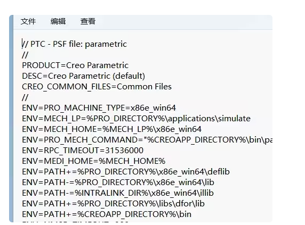The width and height of the screenshot is (305, 225).
Task: Place cursor in the PTC - PSF file header line
Action: 74,44
